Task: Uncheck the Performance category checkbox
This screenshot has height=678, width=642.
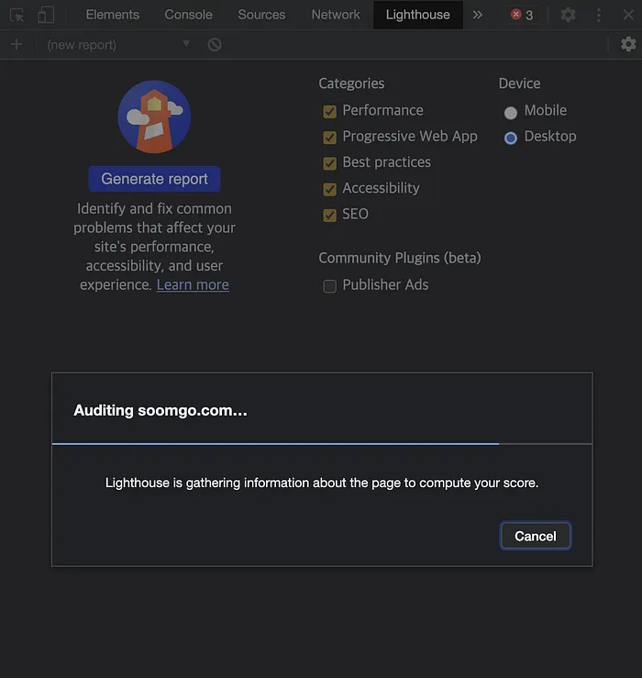Action: [329, 111]
